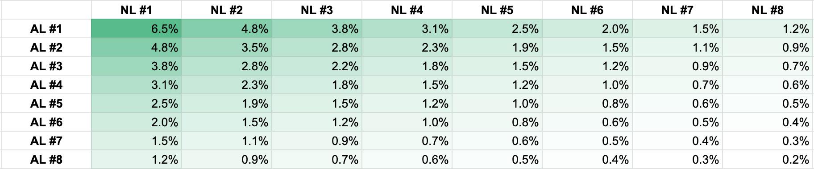The image size is (814, 169).
Task: Select the AL #3 row label
Action: pos(46,66)
